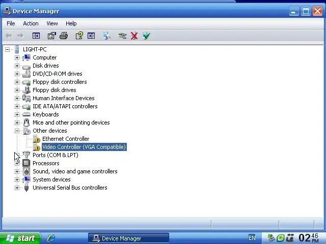The width and height of the screenshot is (326, 244).
Task: Click Device Manager taskbar button
Action: (x=128, y=238)
